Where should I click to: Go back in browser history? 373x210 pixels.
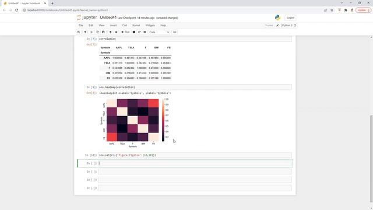4,10
